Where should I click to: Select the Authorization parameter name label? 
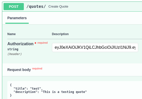point(20,44)
